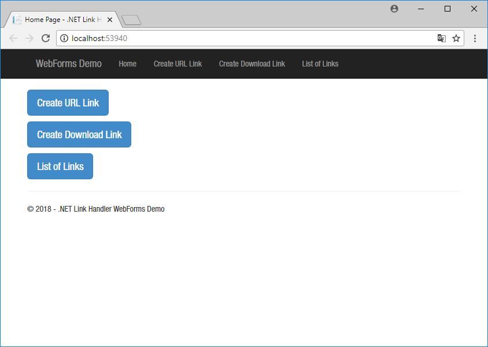Viewport: 488px width, 347px height.
Task: Close the browser window
Action: [x=474, y=9]
